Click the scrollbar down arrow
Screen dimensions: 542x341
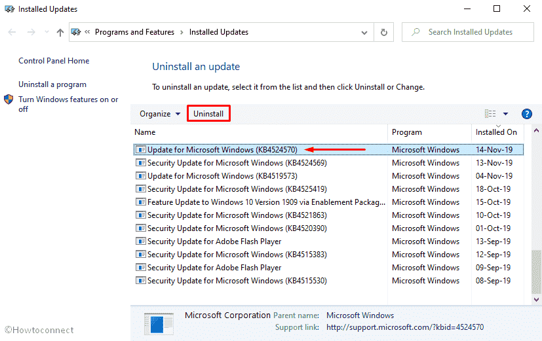tap(536, 300)
